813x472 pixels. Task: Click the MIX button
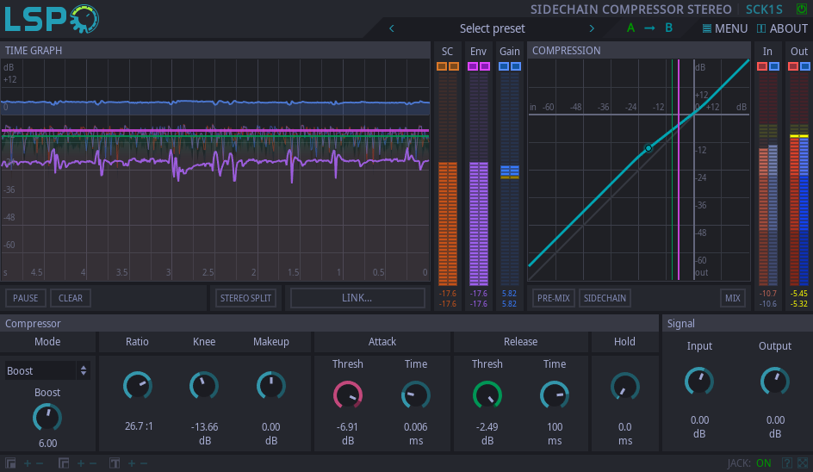(733, 298)
